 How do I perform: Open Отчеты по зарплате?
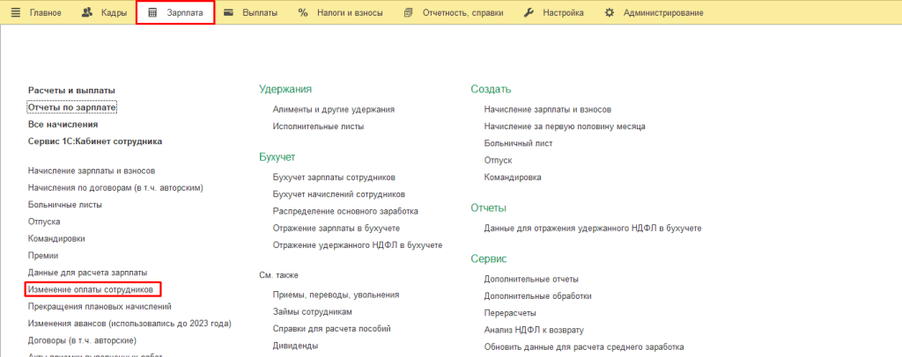(x=72, y=107)
